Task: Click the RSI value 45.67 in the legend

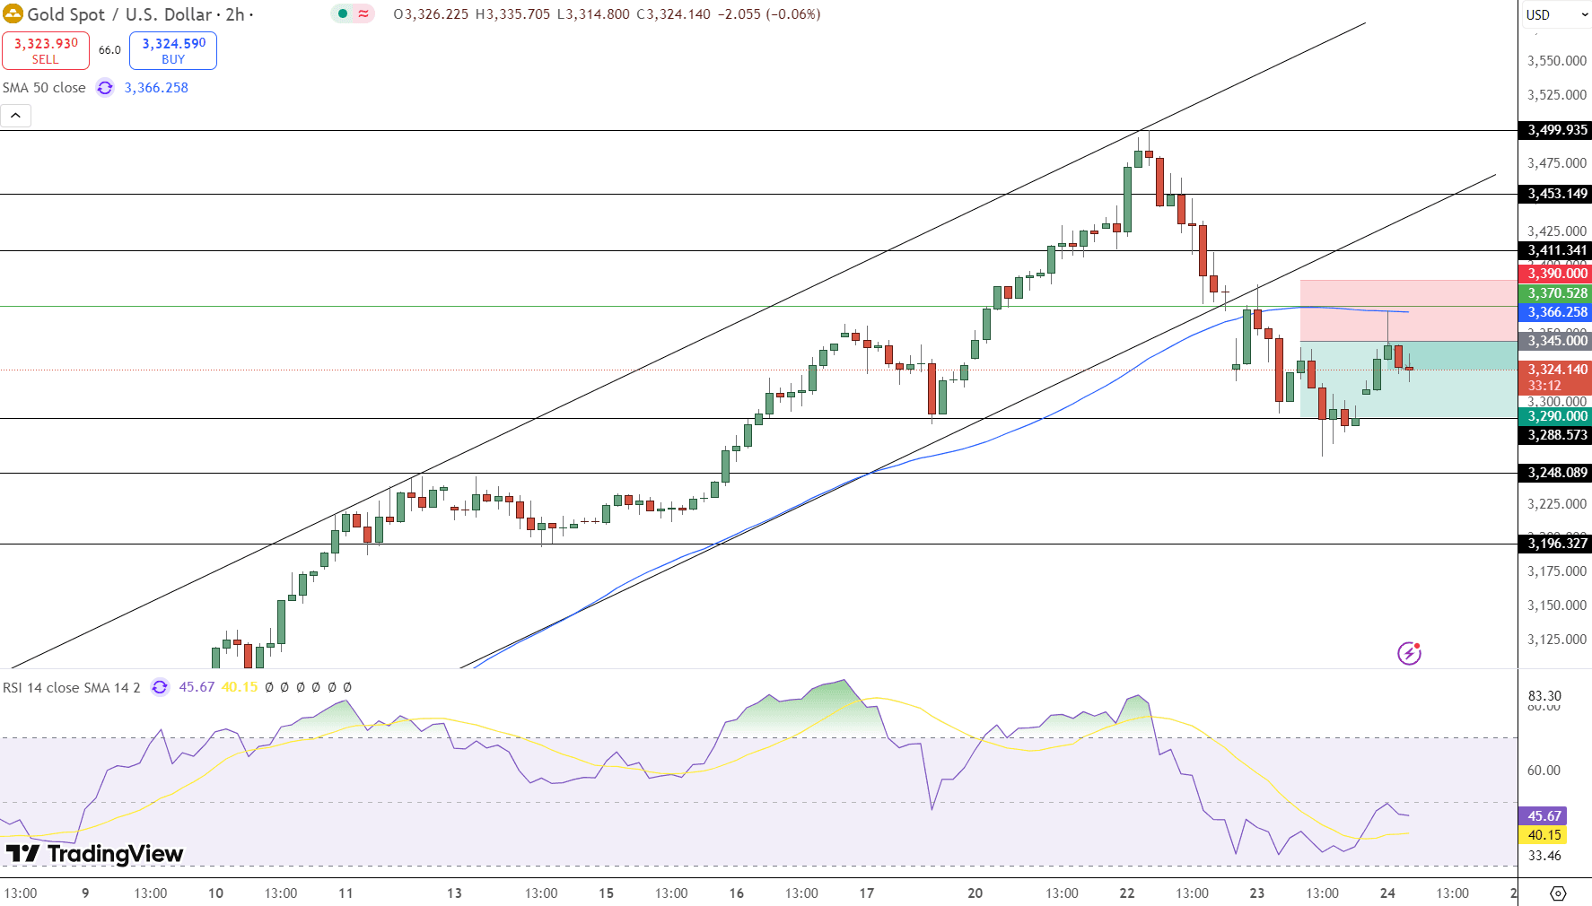Action: click(197, 687)
